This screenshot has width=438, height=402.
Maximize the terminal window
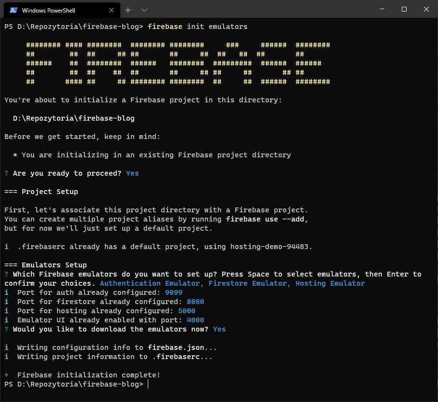[404, 9]
